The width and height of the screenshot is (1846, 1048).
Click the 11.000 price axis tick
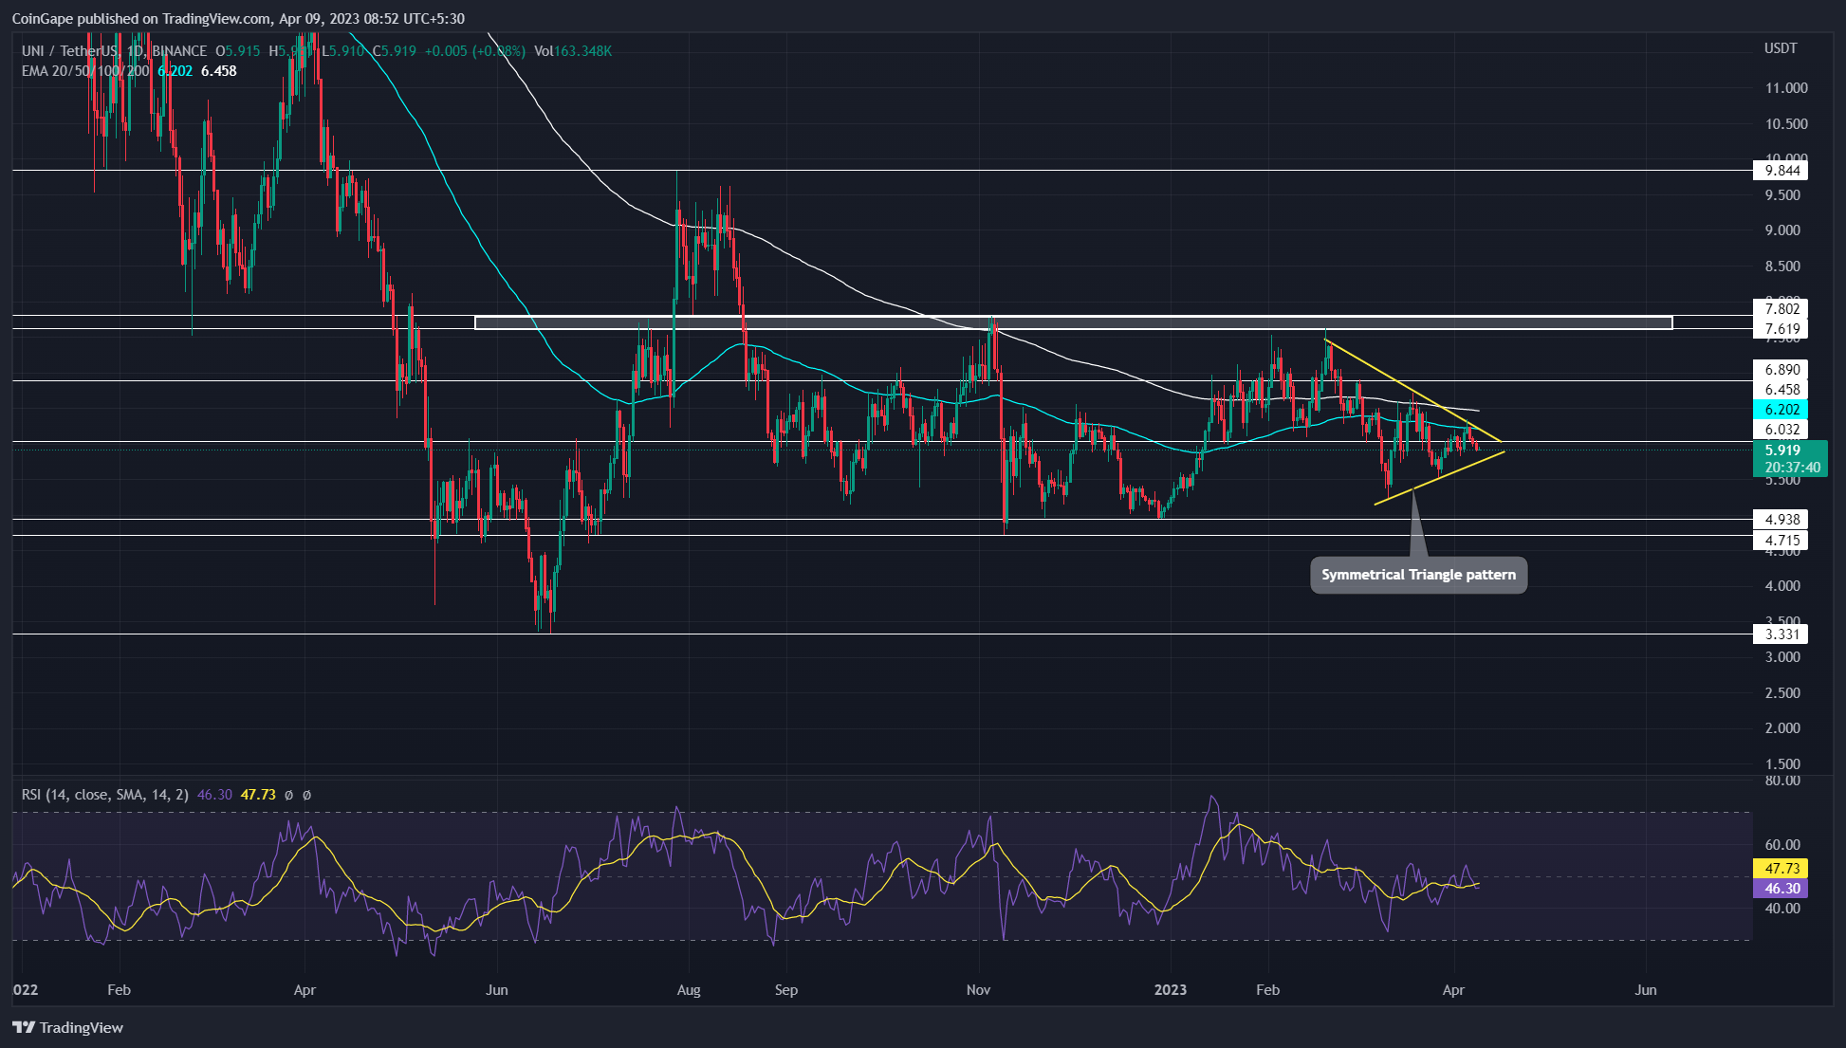(1786, 88)
